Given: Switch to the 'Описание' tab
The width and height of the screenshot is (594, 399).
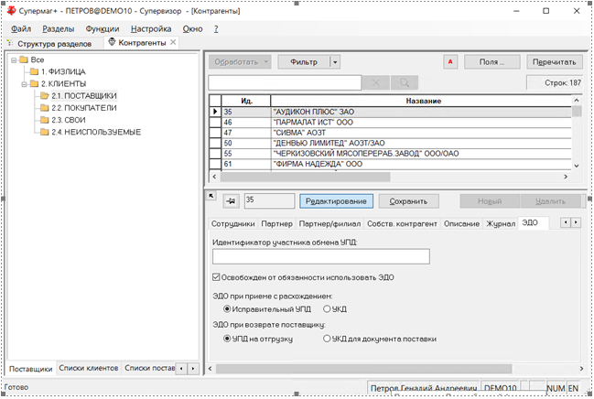Looking at the screenshot, I should (x=461, y=223).
